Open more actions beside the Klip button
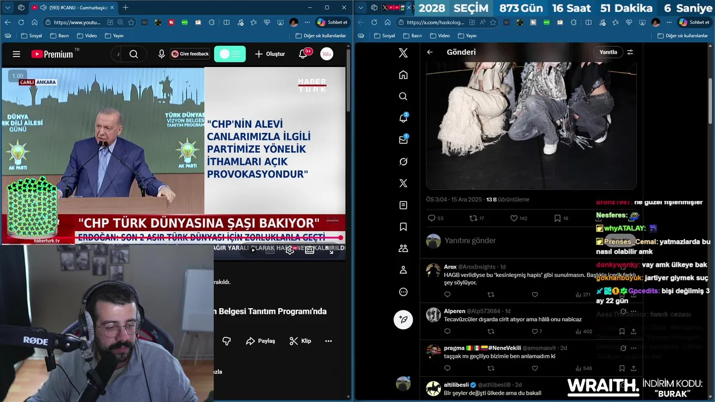Screen dimensions: 715x402 [x=328, y=341]
